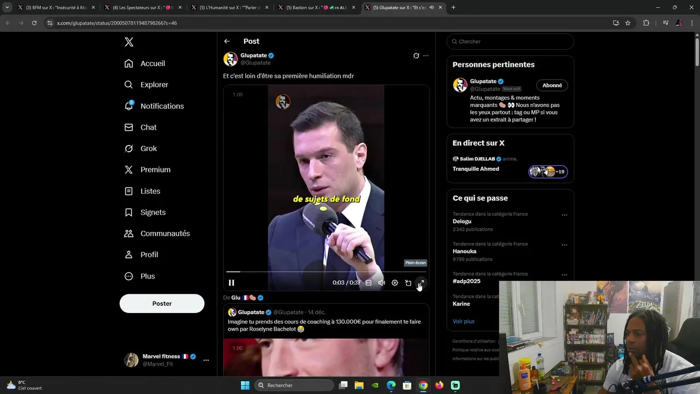This screenshot has width=700, height=394.
Task: Open the media controls icon in toolbar
Action: (666, 23)
